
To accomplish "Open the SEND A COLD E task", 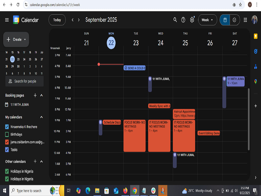I will 134,68.
